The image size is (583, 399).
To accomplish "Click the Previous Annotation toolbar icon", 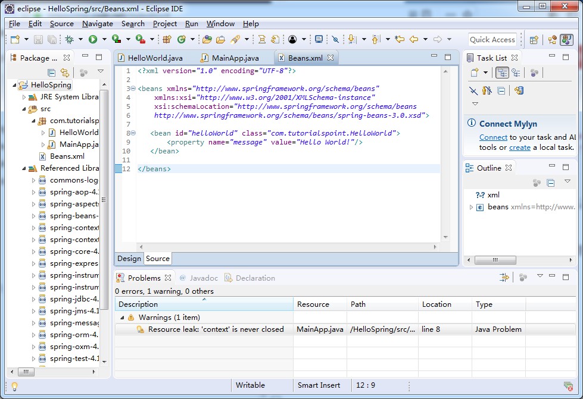I will pyautogui.click(x=376, y=39).
